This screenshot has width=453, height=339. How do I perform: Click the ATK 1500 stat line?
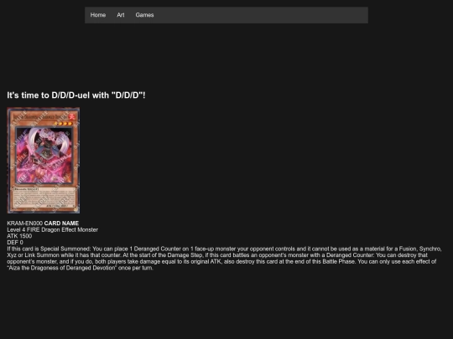point(19,236)
